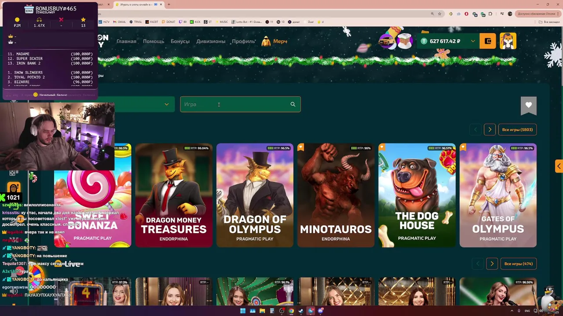
Task: Switch to Chrome in taskbar
Action: pyautogui.click(x=291, y=311)
